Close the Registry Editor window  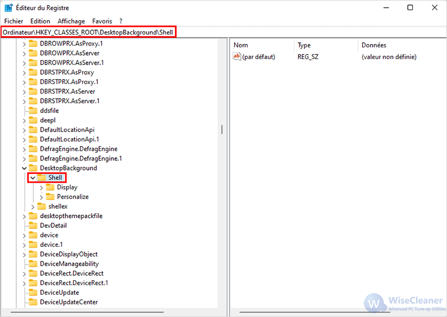[435, 8]
